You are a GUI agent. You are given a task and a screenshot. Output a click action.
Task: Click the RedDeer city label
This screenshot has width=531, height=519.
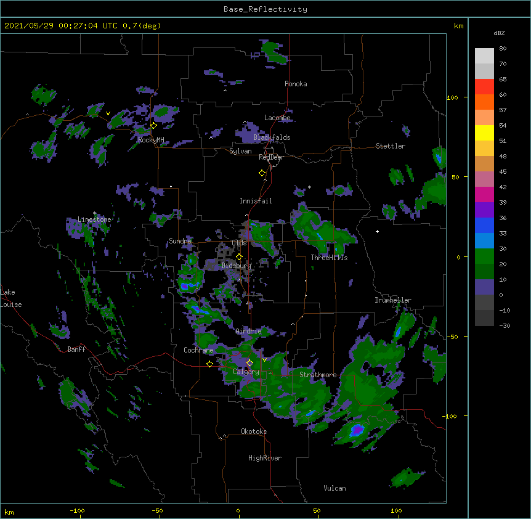click(x=271, y=157)
